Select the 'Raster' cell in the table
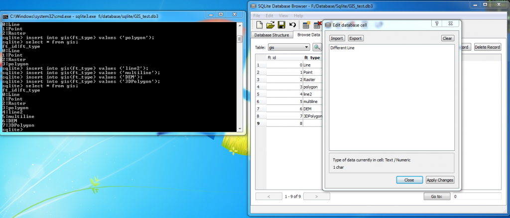 coord(312,80)
